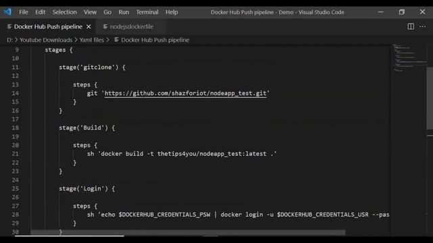Click file icon on Docker Hub Push pipeline tab
The image size is (433, 243).
9,27
